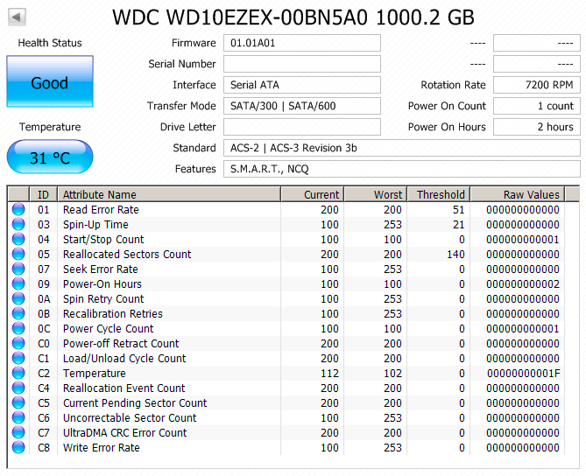Select the Spin-Up Time attribute name
The image size is (586, 476).
[95, 224]
